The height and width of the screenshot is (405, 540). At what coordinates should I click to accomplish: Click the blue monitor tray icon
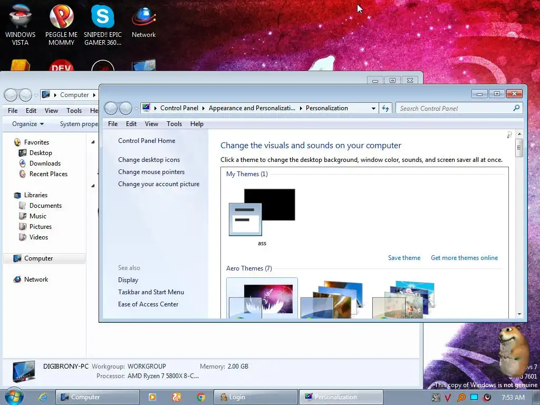tap(474, 397)
